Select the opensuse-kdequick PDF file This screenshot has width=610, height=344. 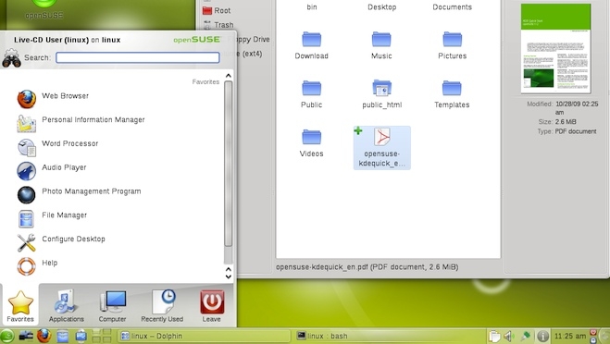tap(382, 148)
